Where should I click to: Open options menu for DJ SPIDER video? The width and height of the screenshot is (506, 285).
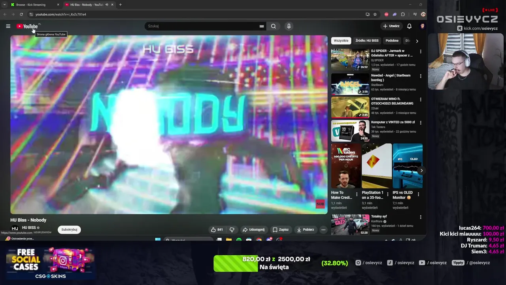(421, 51)
